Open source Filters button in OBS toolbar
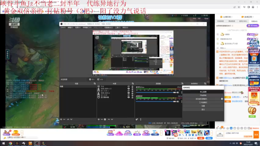 (x=100, y=79)
